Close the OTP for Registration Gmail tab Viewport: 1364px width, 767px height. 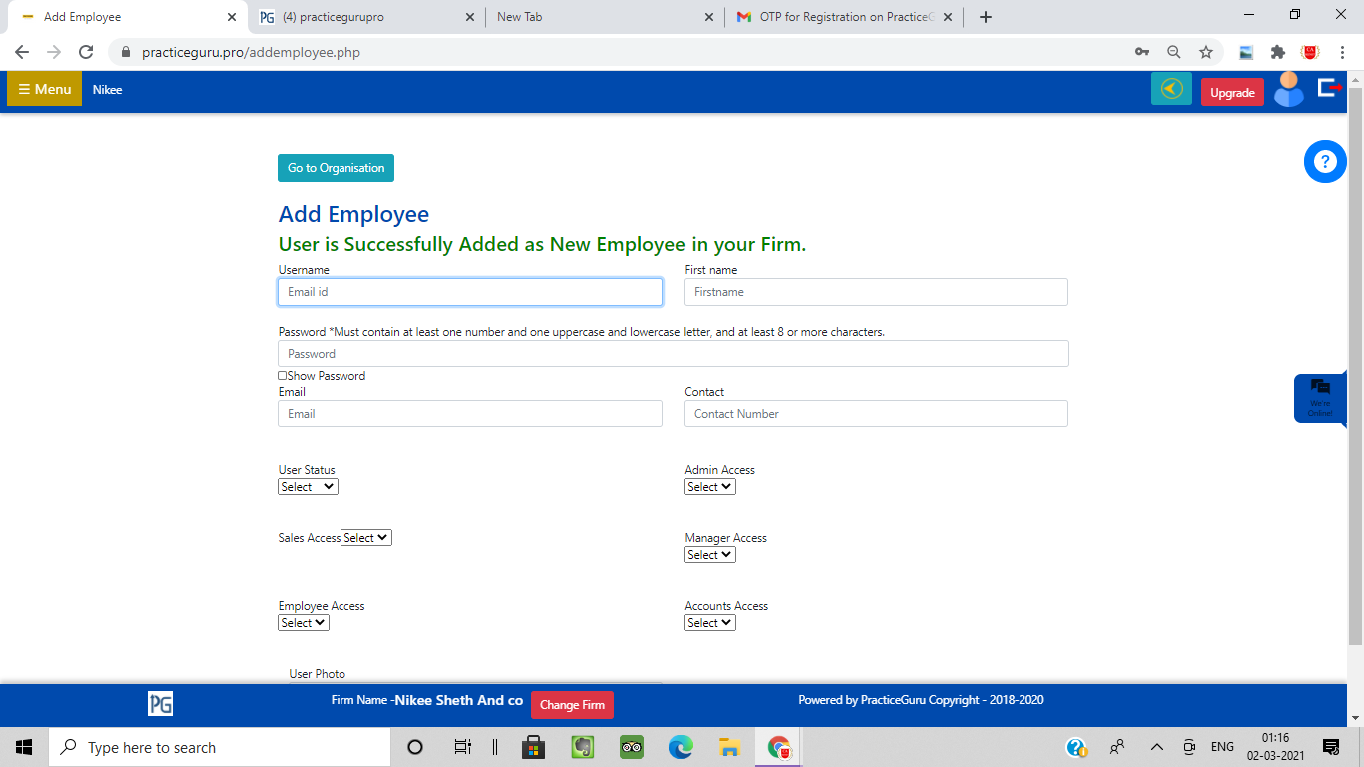coord(948,17)
